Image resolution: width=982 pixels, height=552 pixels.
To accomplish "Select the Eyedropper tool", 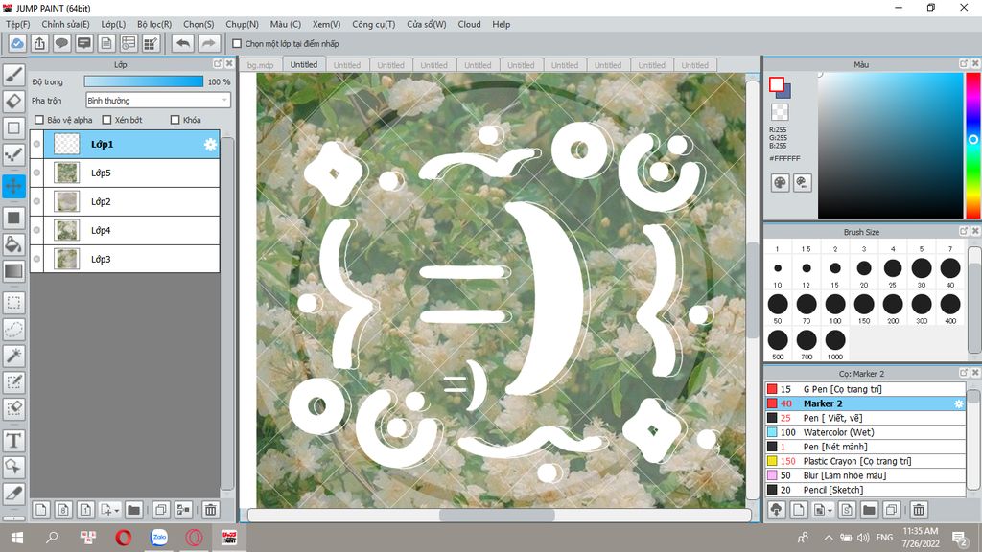I will 13,494.
